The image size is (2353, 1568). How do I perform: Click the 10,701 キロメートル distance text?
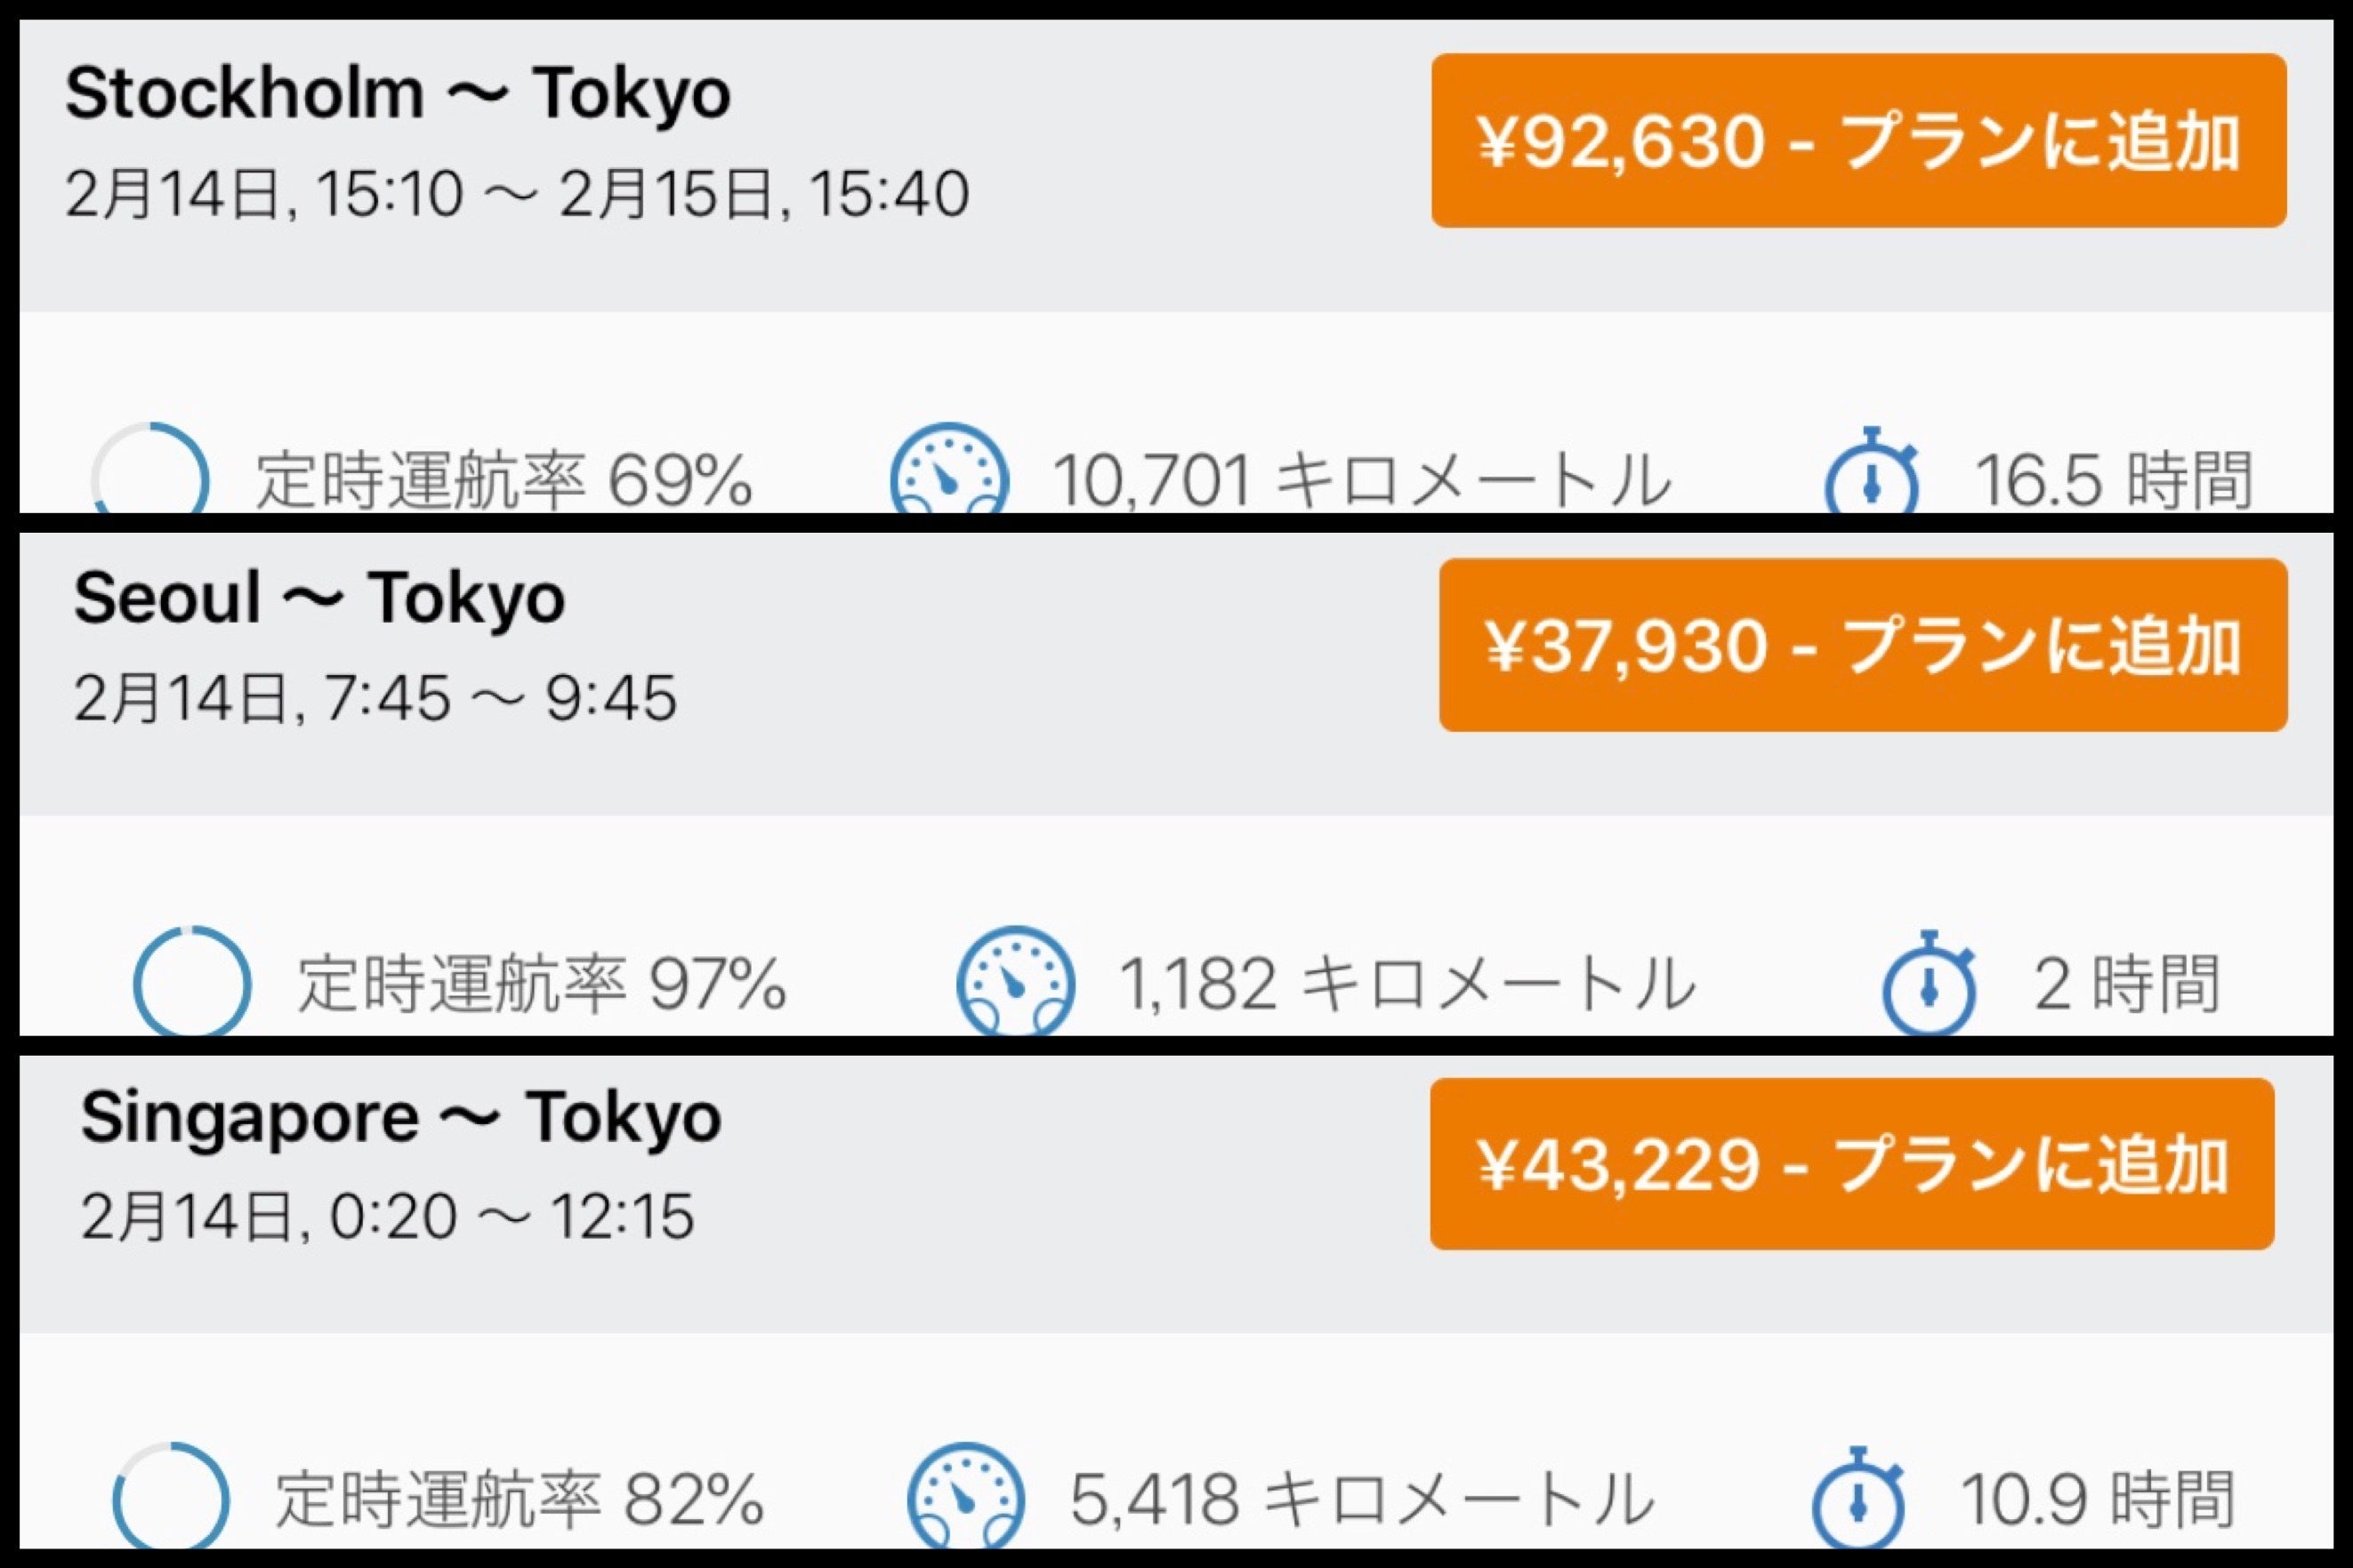pyautogui.click(x=1360, y=480)
